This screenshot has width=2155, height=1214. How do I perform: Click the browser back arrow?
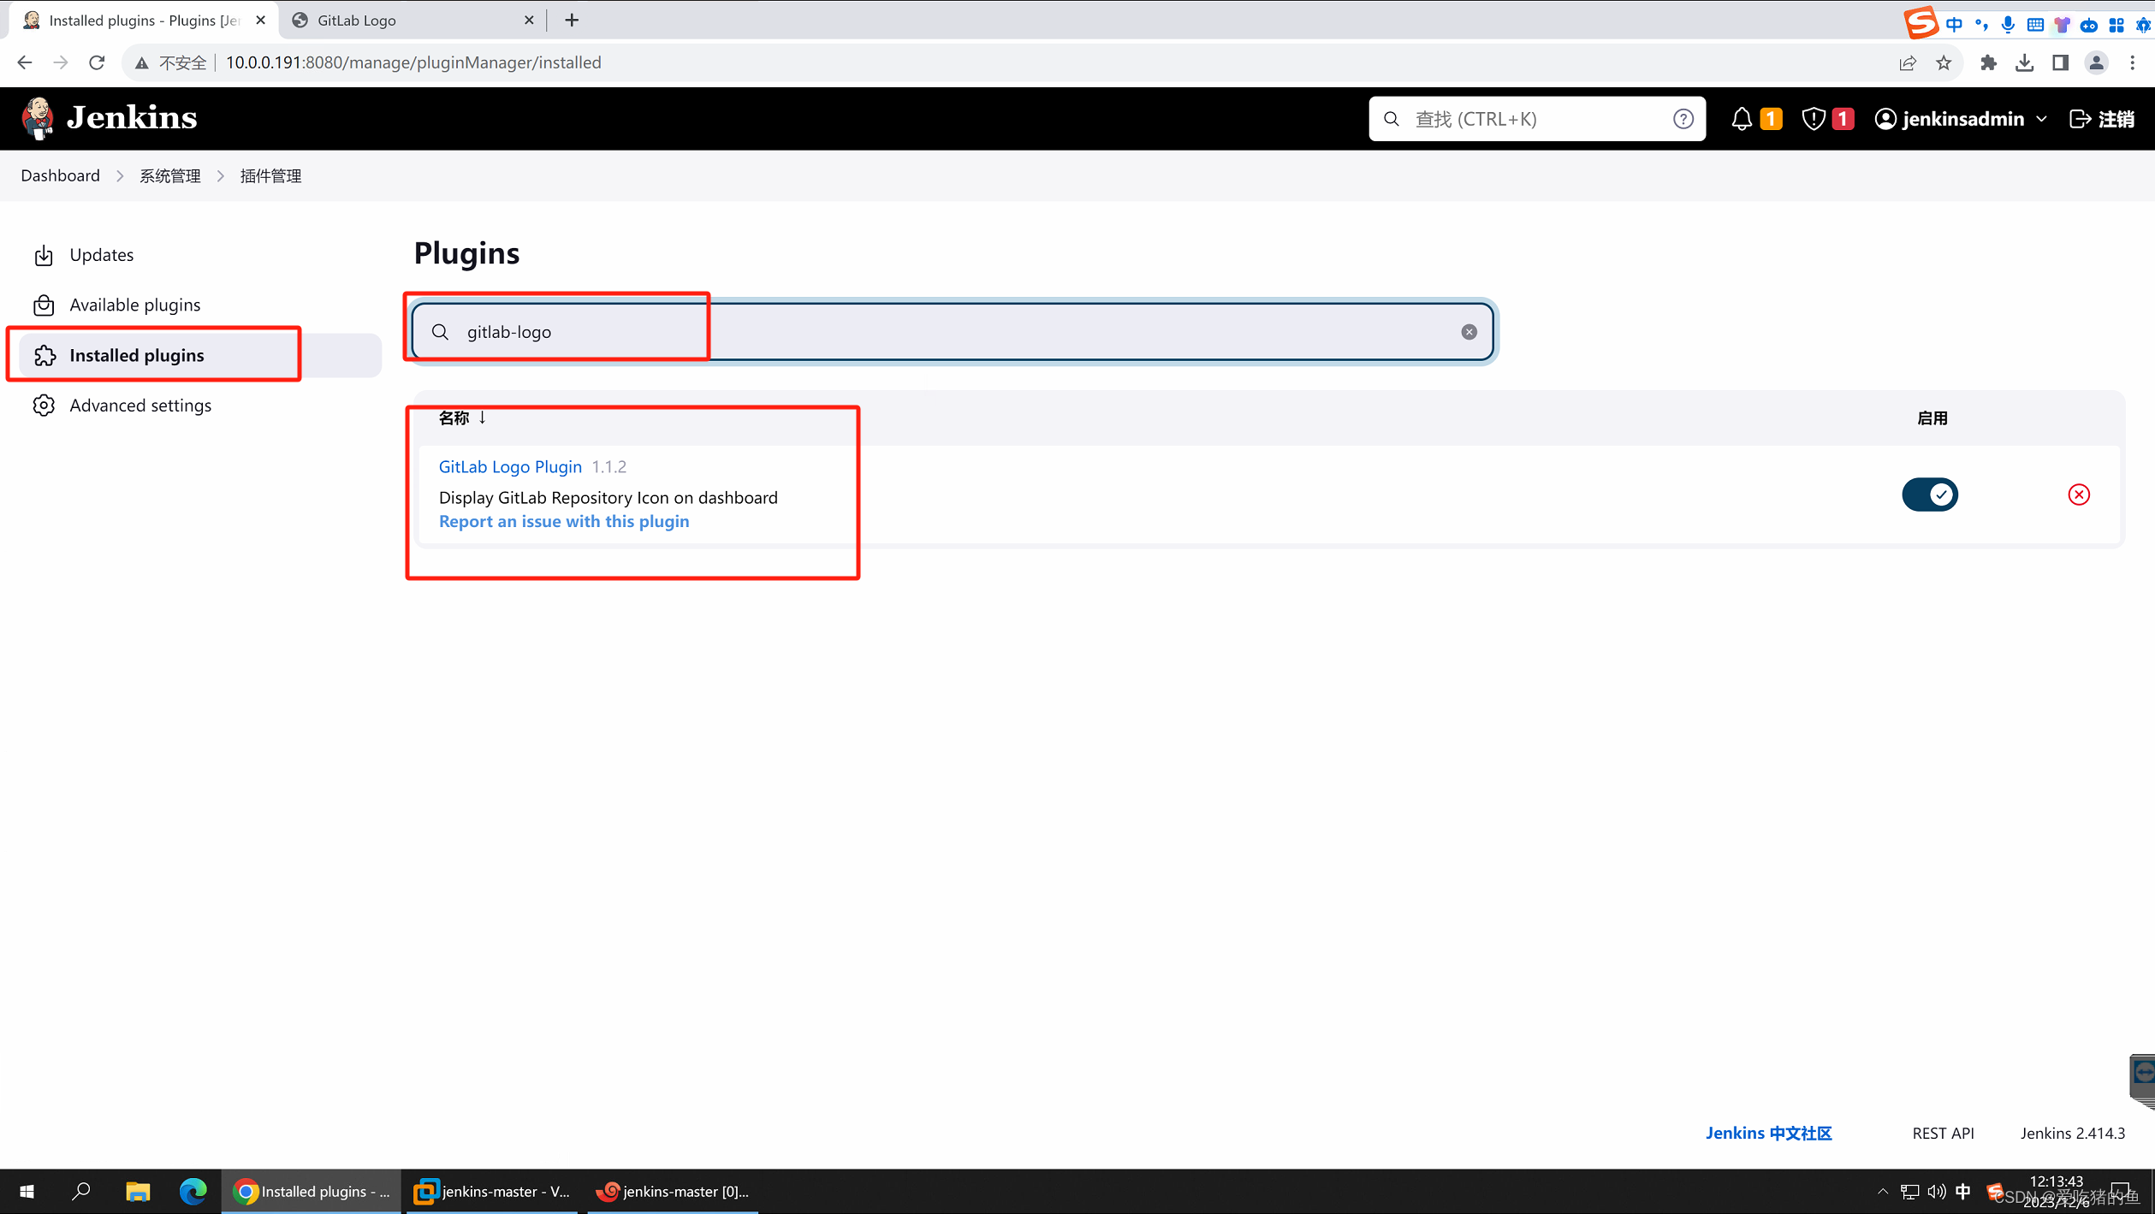tap(24, 62)
